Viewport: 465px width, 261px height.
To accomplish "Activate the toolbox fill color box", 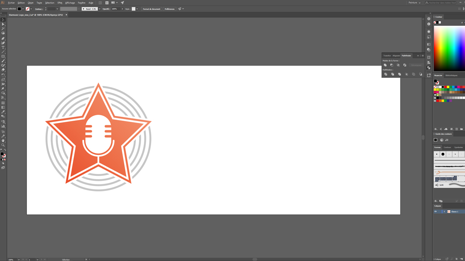I will tap(2, 154).
